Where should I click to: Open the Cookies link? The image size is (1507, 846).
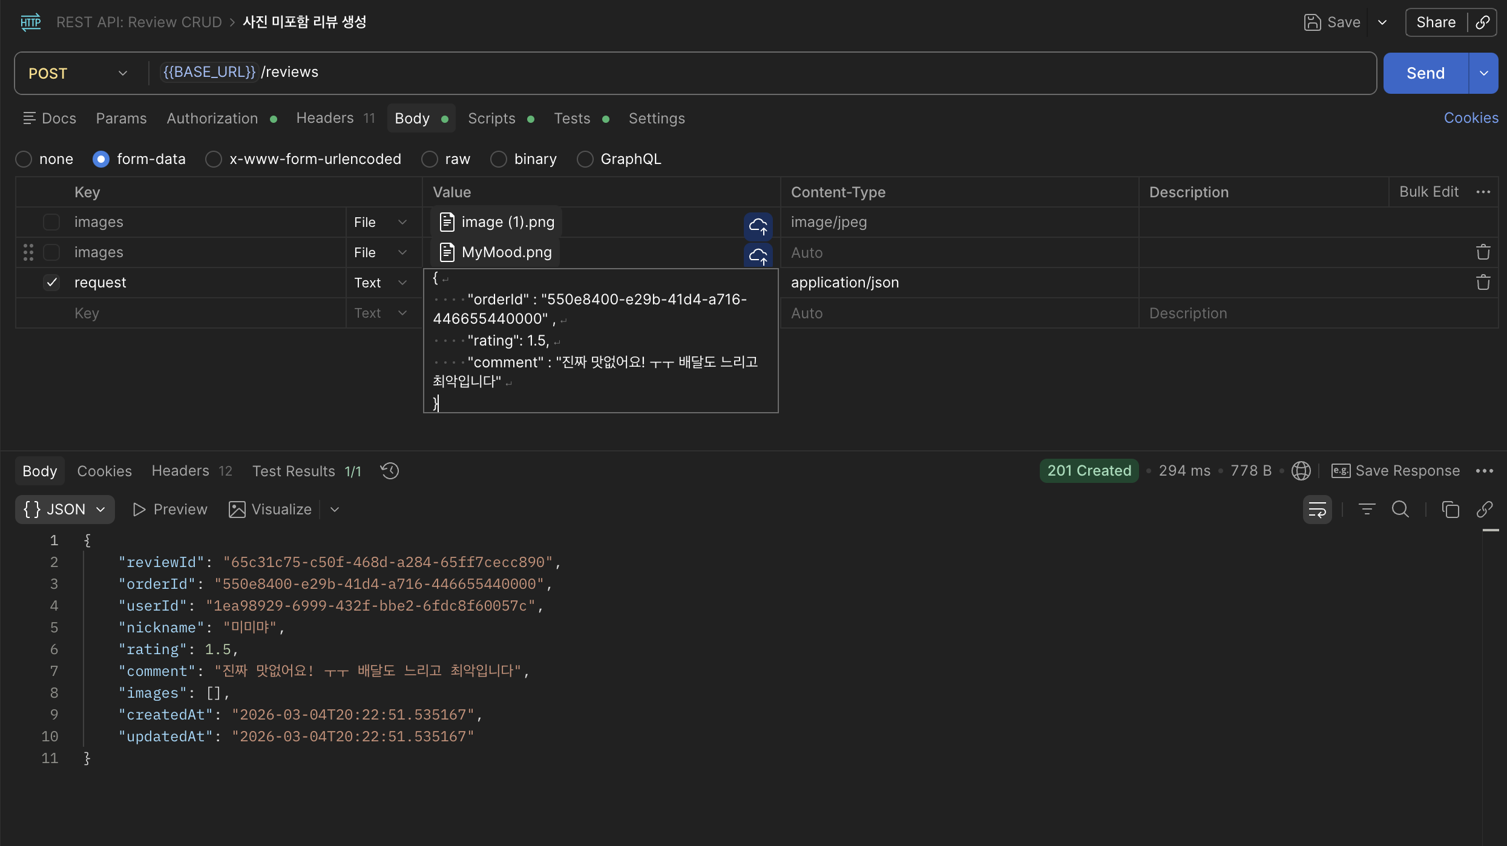coord(1471,118)
